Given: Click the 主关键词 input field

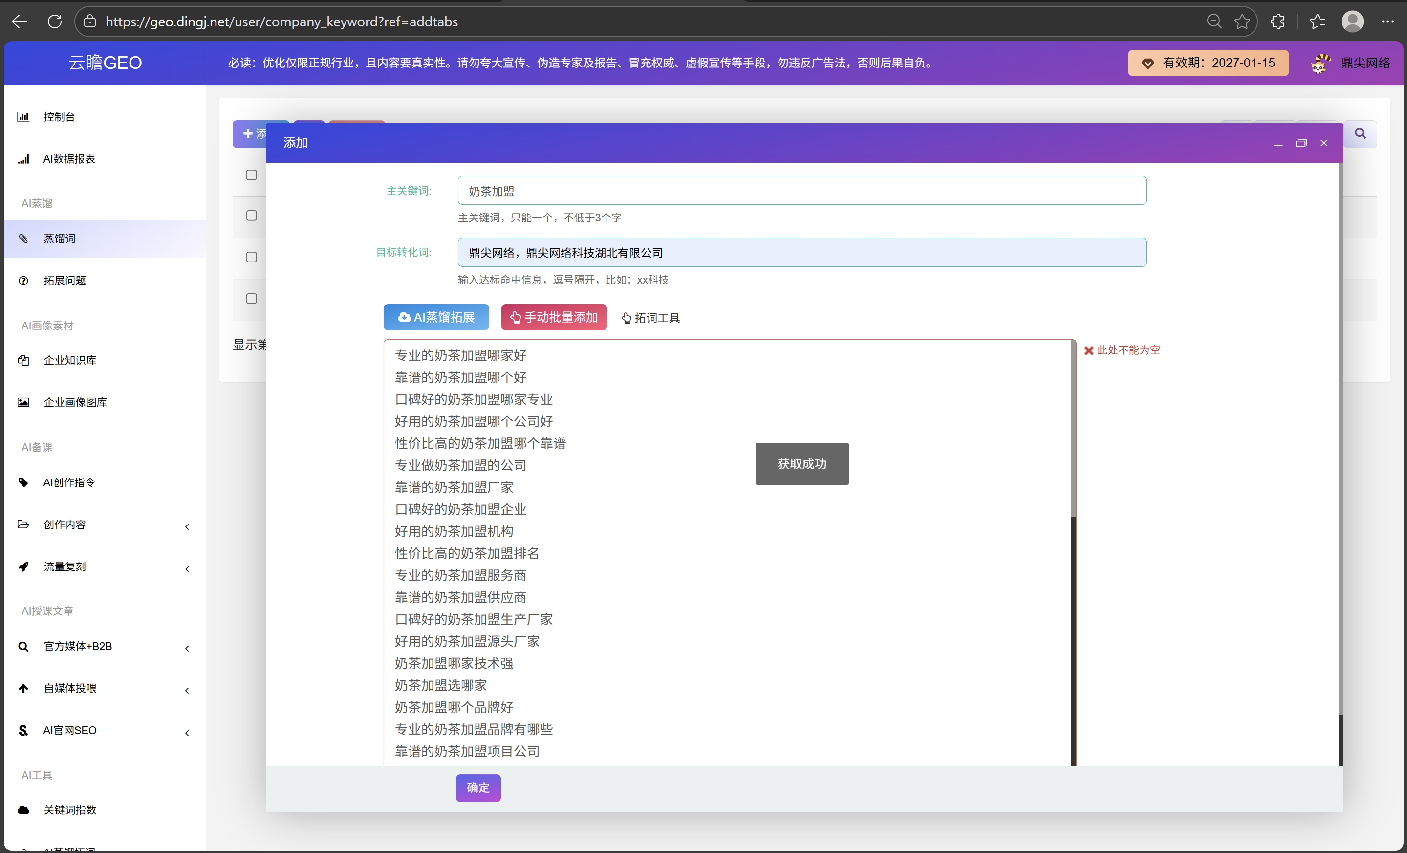Looking at the screenshot, I should [x=801, y=191].
